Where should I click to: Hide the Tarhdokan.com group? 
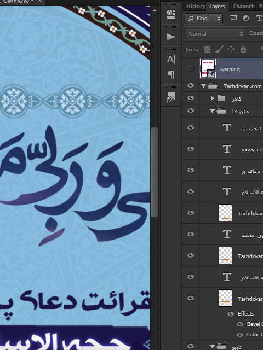click(191, 85)
